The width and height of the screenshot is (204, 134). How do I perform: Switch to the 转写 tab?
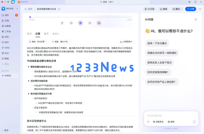29,34
